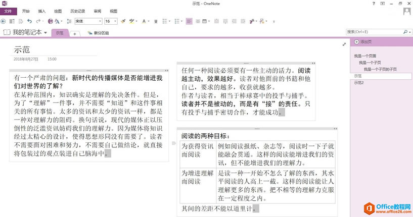Screen dimensions: 413x217
Task: Open the 新分区组 section group
Action: (98, 33)
